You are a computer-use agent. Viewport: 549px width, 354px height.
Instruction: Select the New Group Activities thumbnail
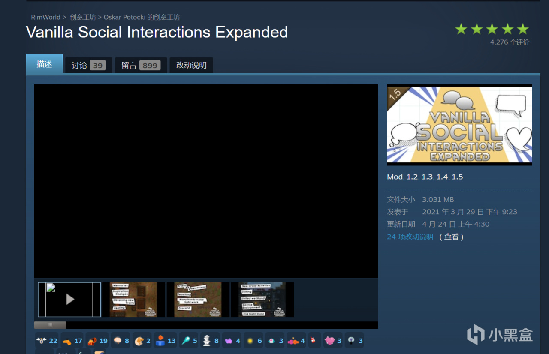pos(262,300)
